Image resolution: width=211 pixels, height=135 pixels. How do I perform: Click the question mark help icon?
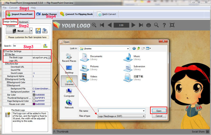point(164,25)
